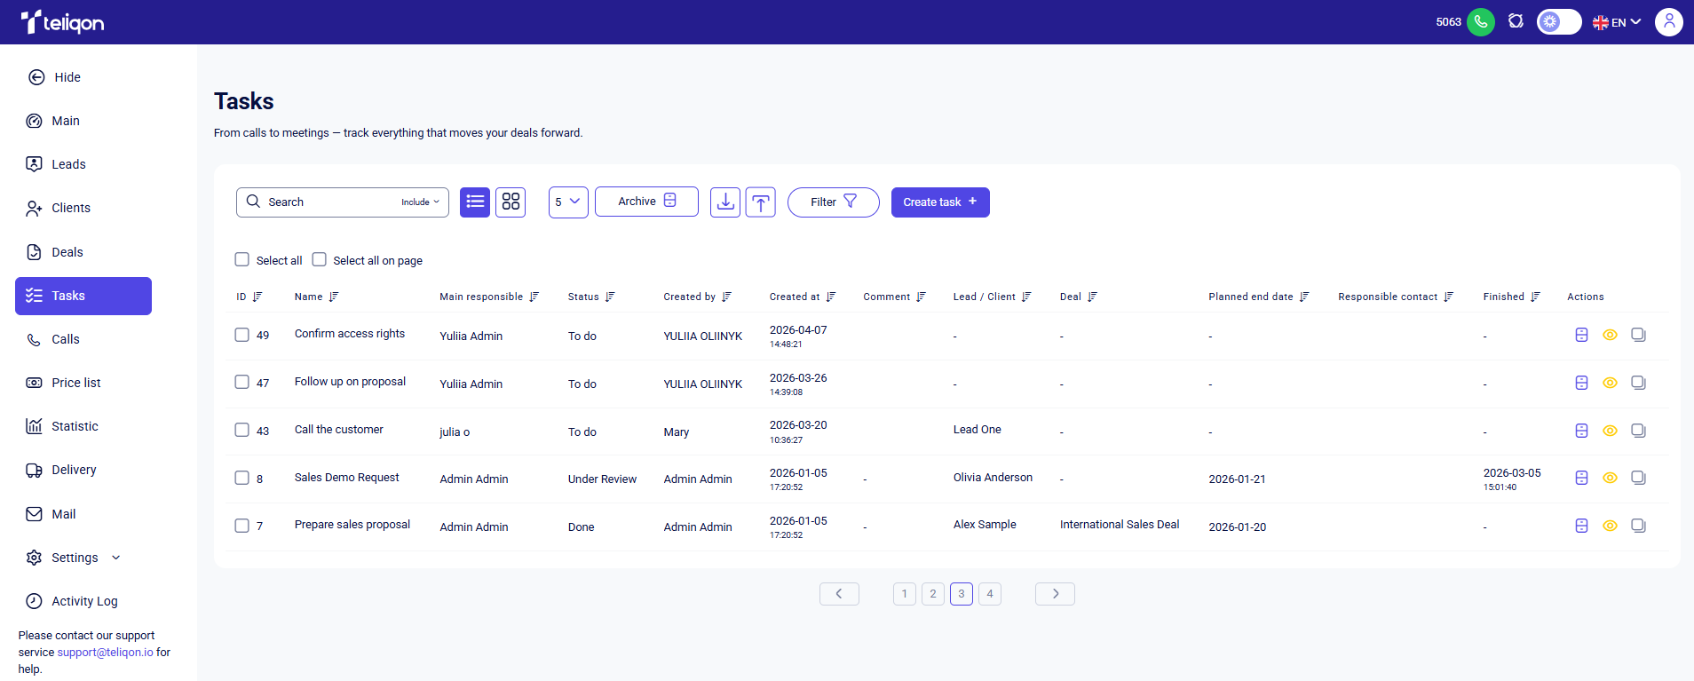Open the EN language dropdown

[1617, 22]
